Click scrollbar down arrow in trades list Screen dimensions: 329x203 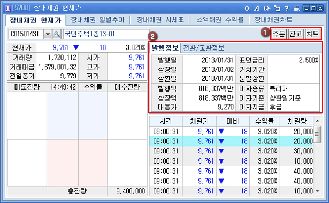click(317, 191)
